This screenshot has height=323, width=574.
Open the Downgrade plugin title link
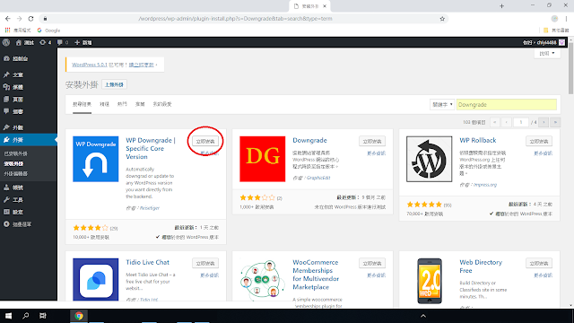pyautogui.click(x=309, y=140)
